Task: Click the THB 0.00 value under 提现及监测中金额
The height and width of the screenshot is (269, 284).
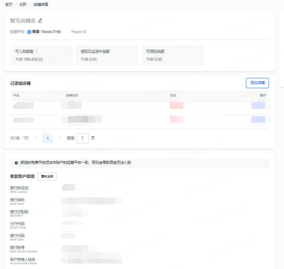Action: 89,59
